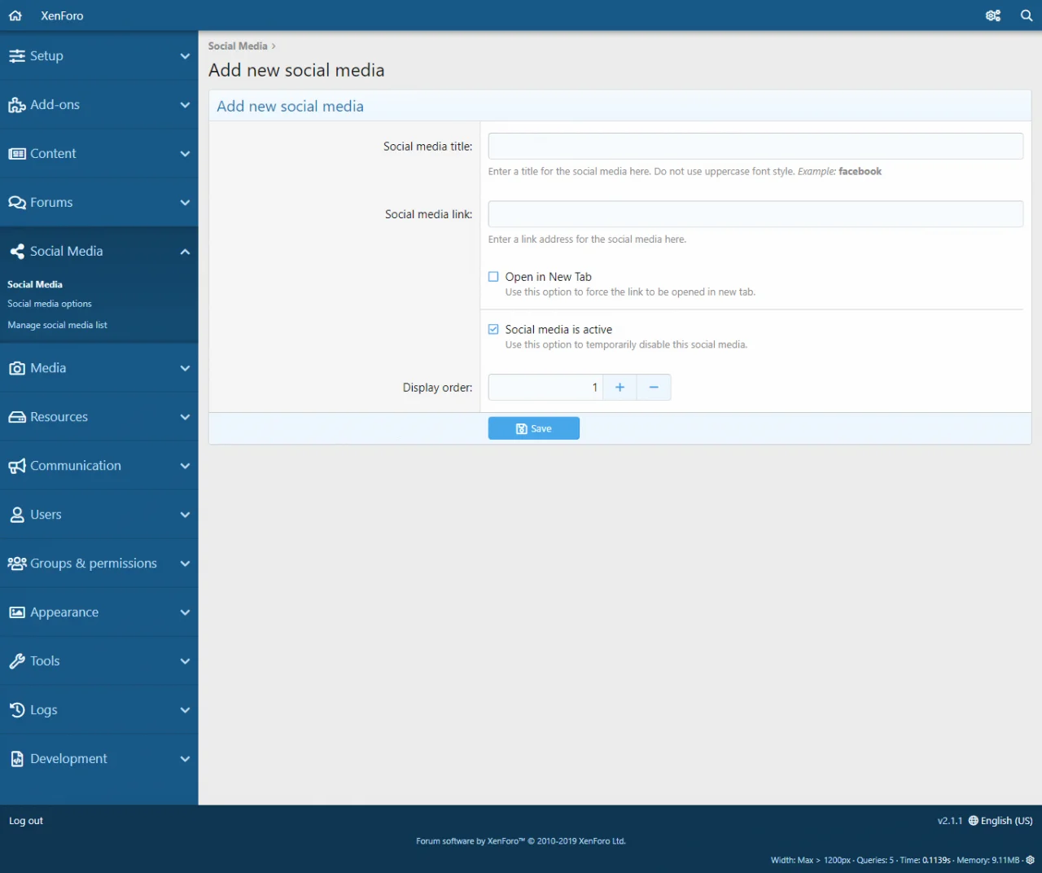Image resolution: width=1042 pixels, height=873 pixels.
Task: Click the debug gear icon in footer
Action: (1030, 860)
